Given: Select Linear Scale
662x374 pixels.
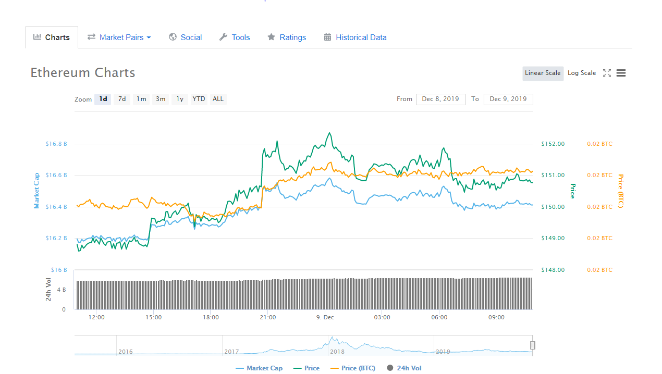Looking at the screenshot, I should pos(543,73).
